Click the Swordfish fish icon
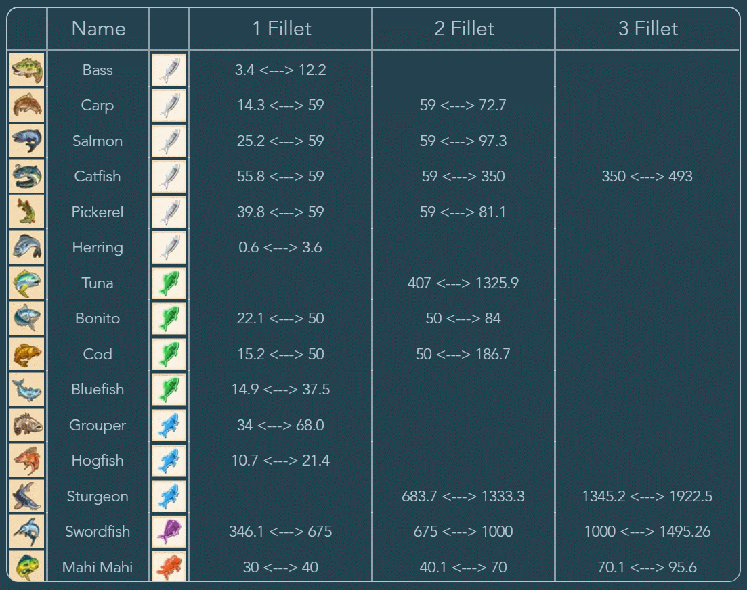This screenshot has height=590, width=747. tap(27, 531)
